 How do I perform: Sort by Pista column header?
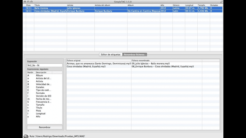30,5
